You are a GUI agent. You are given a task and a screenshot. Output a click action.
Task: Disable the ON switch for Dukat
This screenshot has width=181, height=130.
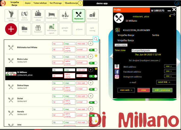[x=93, y=102]
